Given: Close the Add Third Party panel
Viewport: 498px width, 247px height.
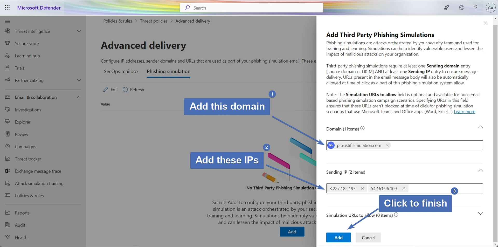Looking at the screenshot, I should pos(485,23).
